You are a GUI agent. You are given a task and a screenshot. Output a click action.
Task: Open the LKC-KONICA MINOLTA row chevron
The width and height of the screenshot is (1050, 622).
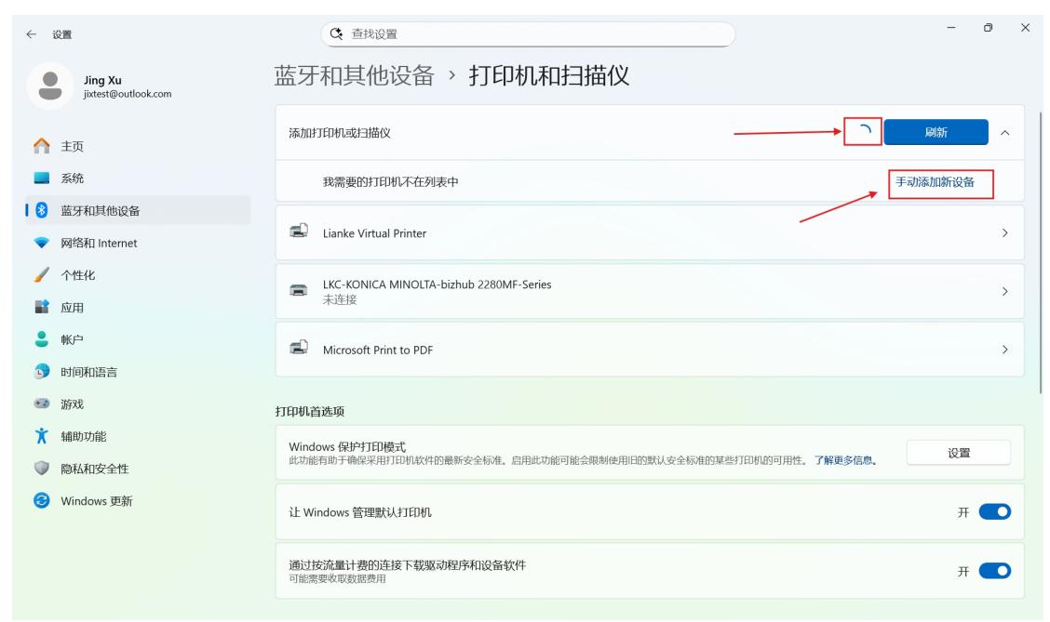click(1004, 291)
